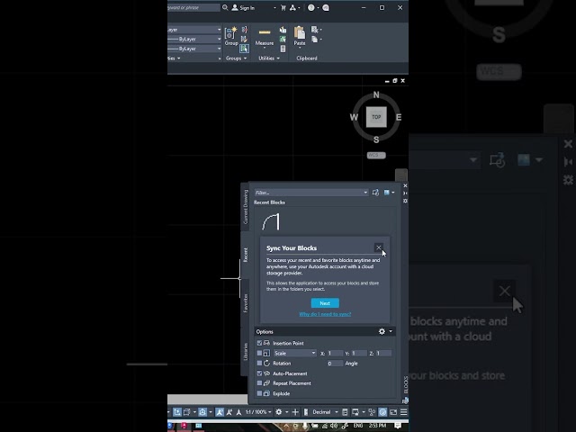
Task: Enable the Repeat Placement checkbox
Action: [x=259, y=383]
